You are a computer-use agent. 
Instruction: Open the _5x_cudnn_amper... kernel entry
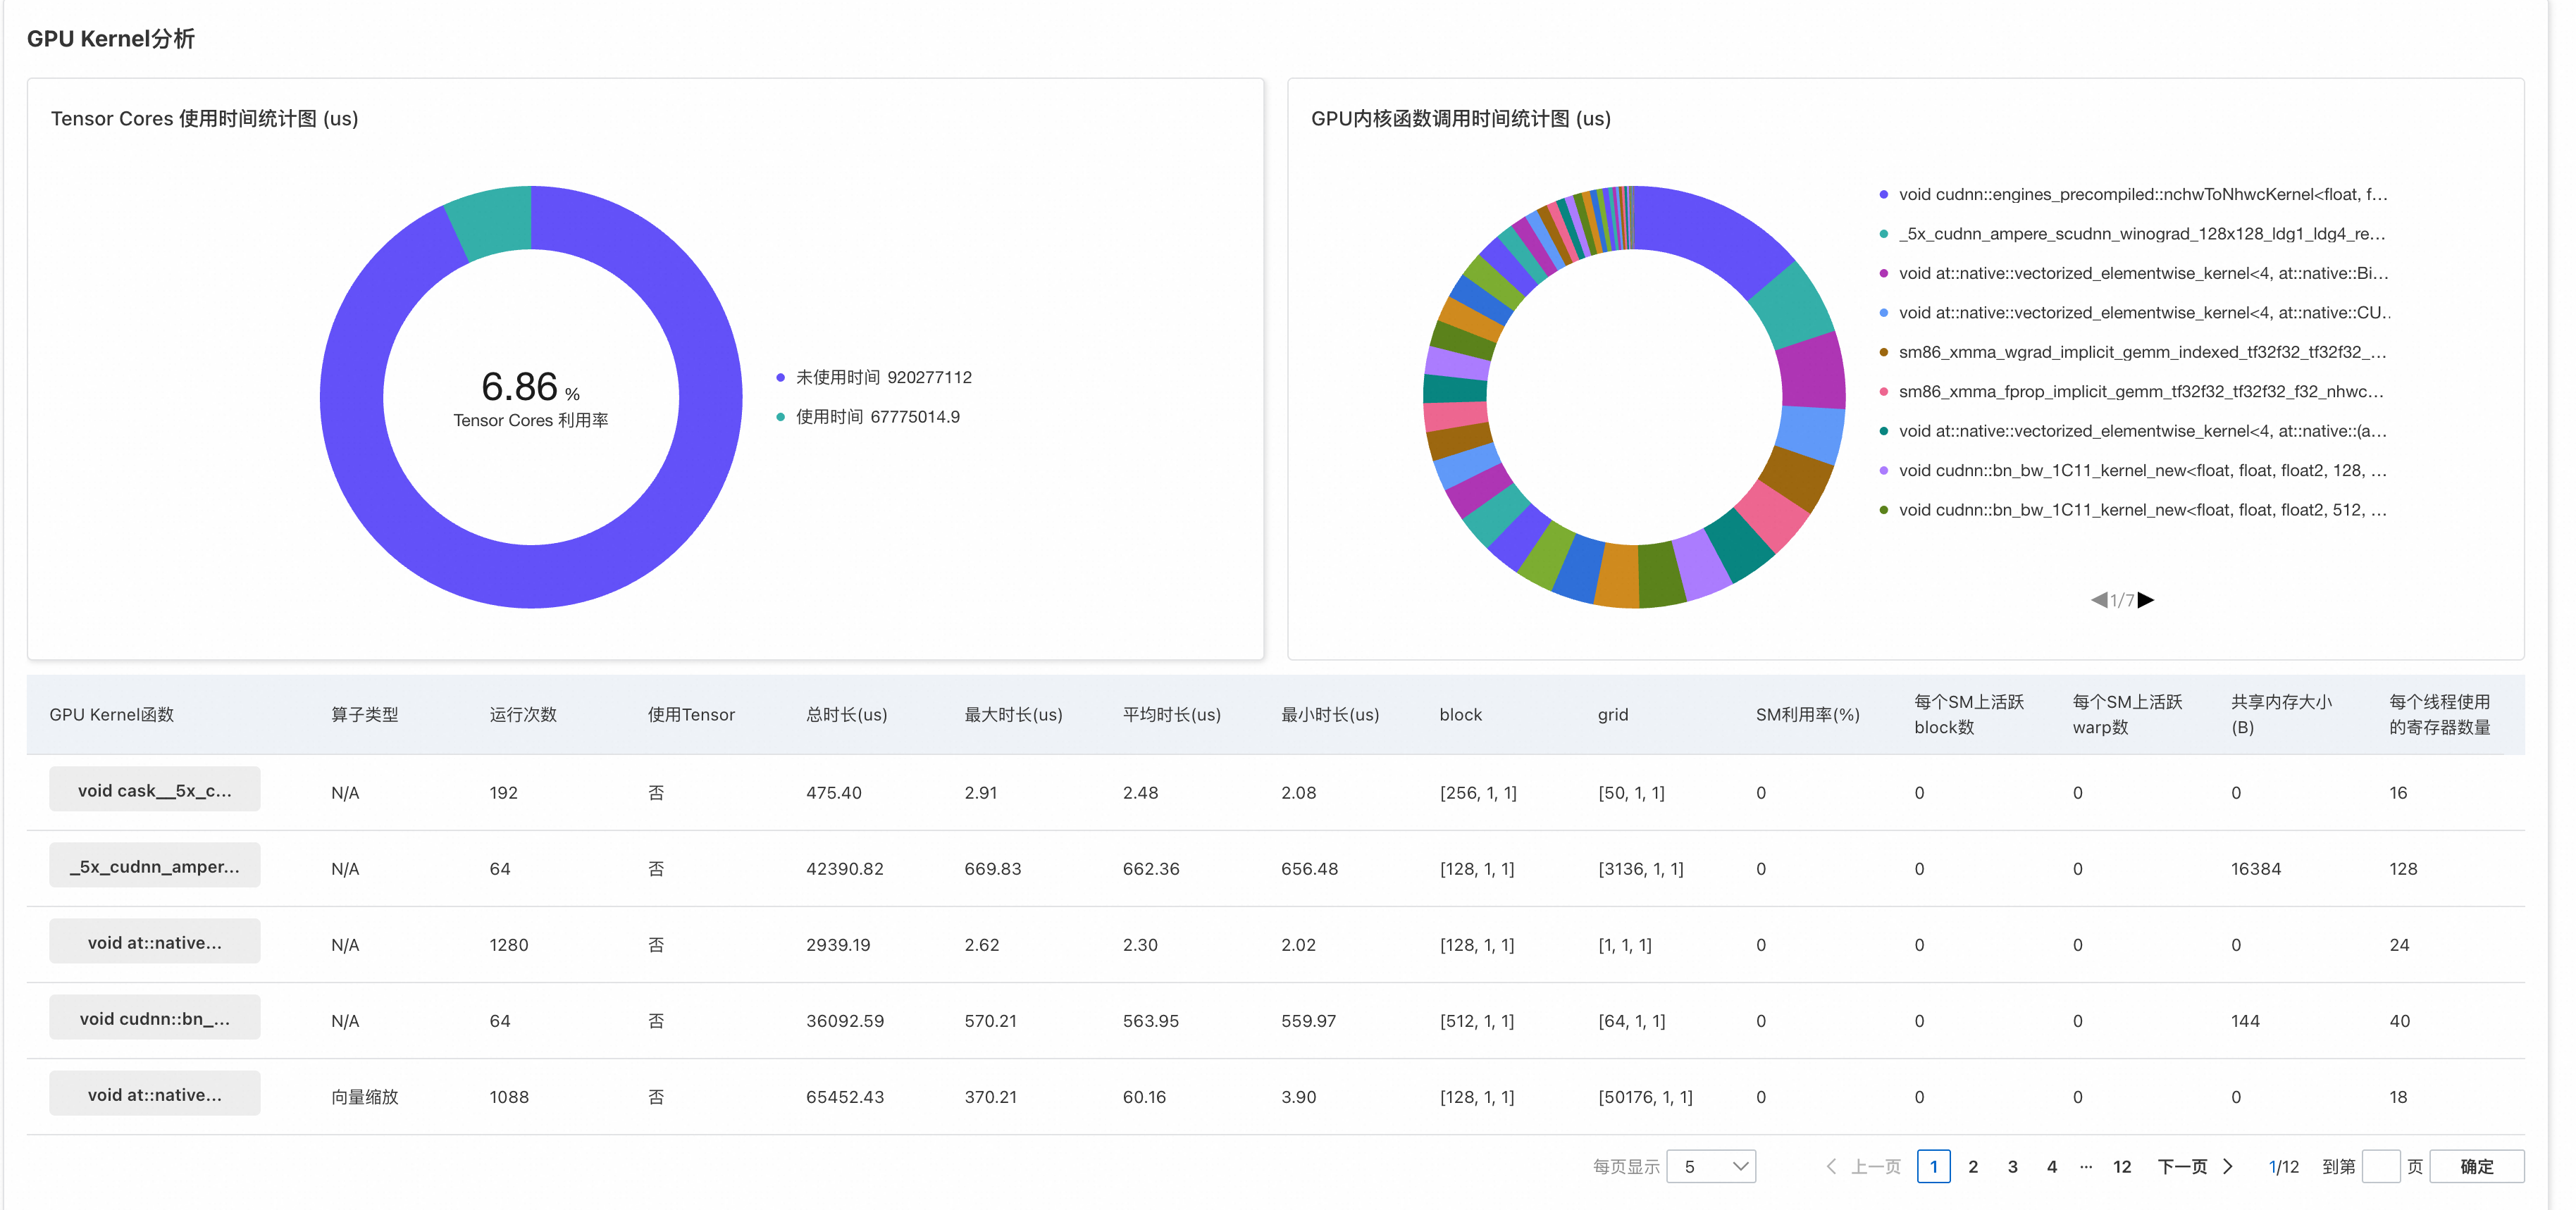click(155, 866)
